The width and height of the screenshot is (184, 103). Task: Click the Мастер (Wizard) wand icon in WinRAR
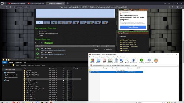tap(126, 61)
